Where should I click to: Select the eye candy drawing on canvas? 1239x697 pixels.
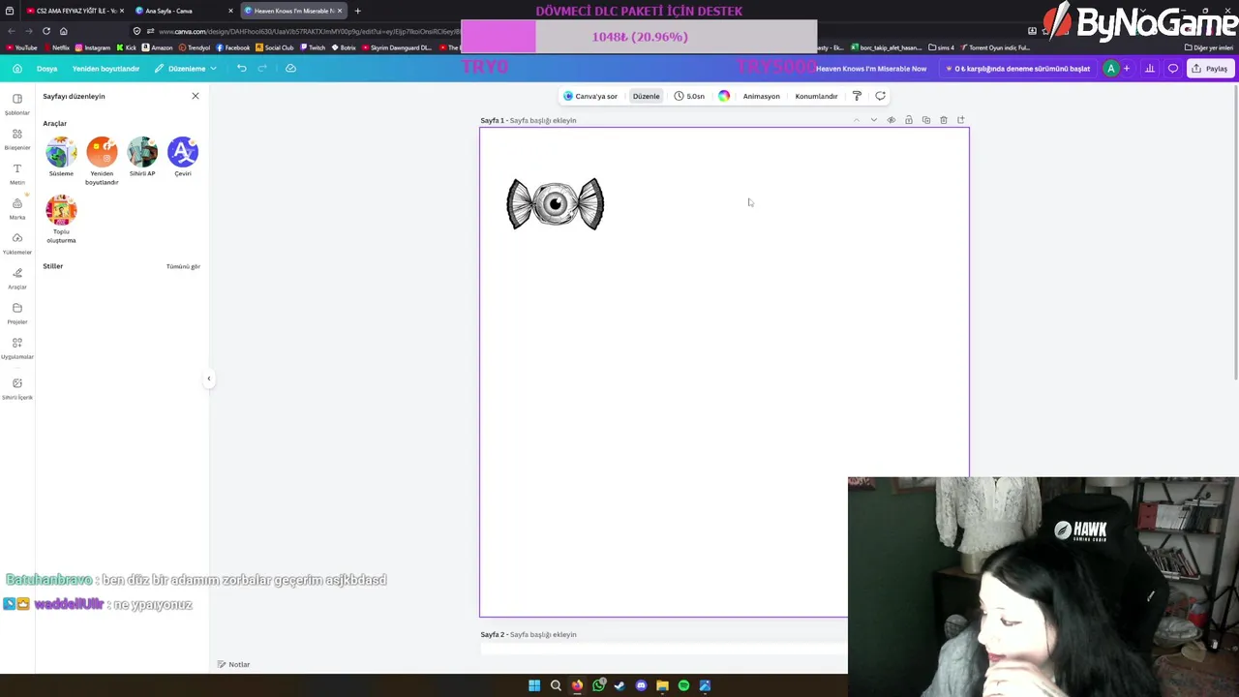(556, 203)
